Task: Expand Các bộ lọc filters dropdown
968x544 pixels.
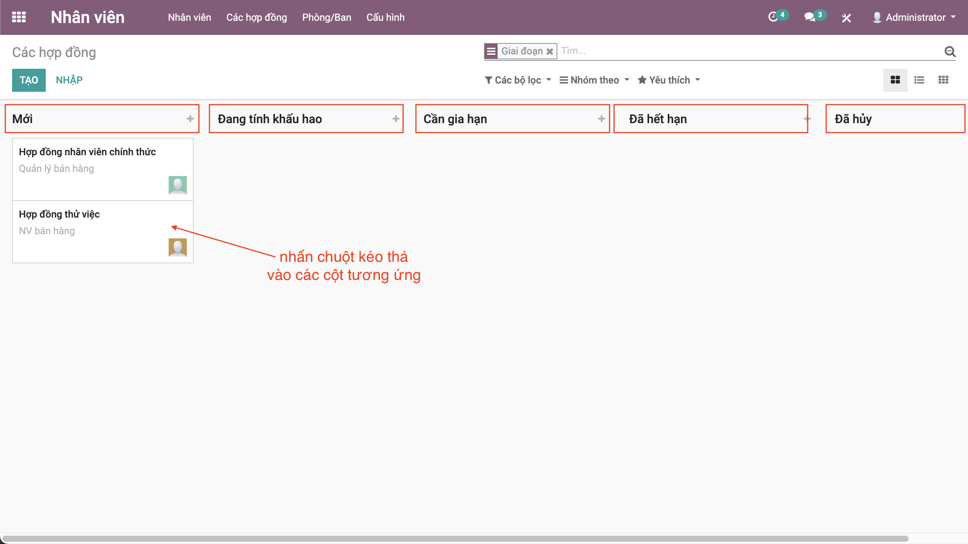Action: point(518,80)
